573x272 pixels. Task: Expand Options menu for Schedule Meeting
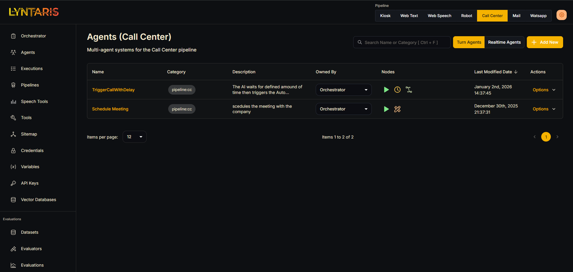(x=544, y=109)
